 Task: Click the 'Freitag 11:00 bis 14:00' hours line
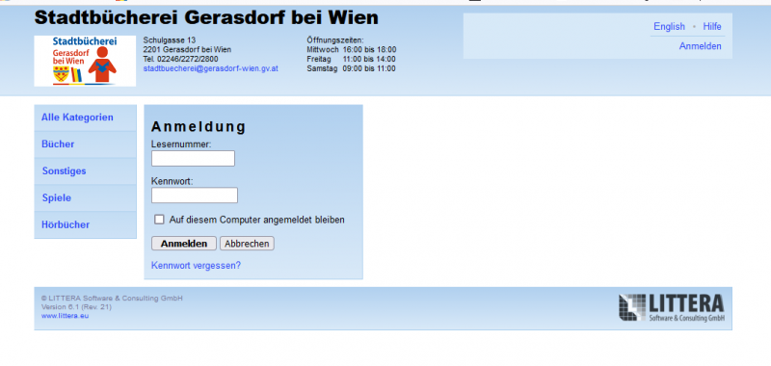(x=352, y=59)
